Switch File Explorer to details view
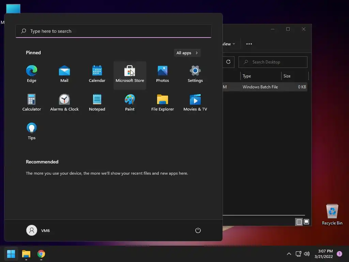This screenshot has height=262, width=349. point(299,222)
